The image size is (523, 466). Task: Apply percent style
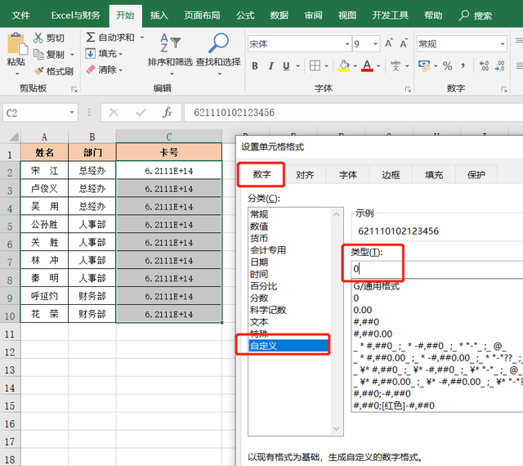pos(447,66)
